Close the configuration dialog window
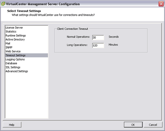 161,4
